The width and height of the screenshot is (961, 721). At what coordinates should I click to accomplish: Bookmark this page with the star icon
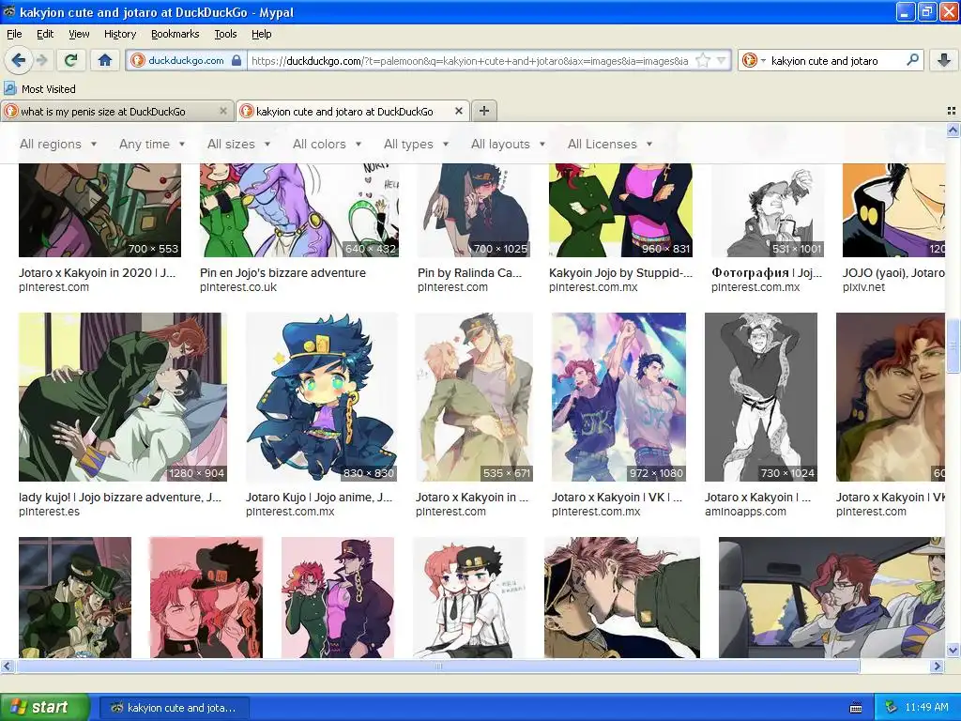pos(703,61)
